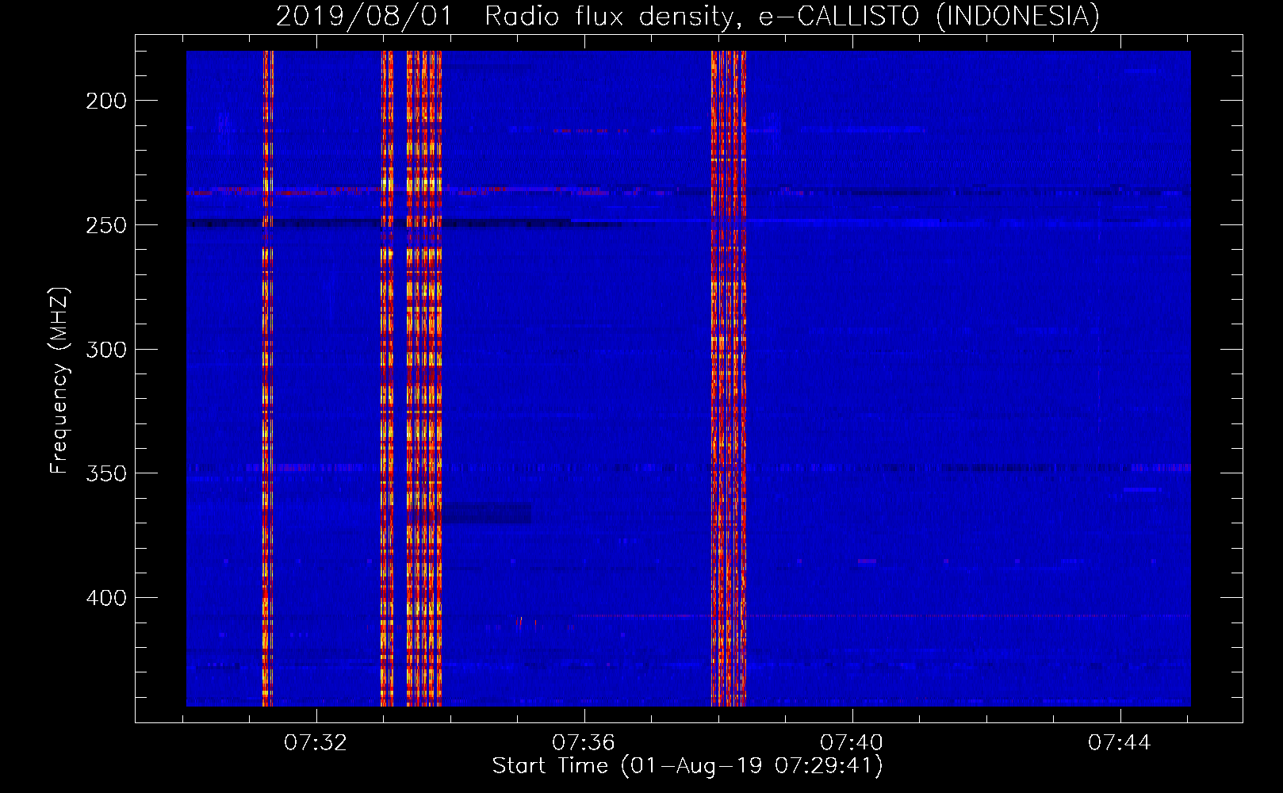Click the 250 frequency tick label
The width and height of the screenshot is (1283, 793).
tap(106, 225)
